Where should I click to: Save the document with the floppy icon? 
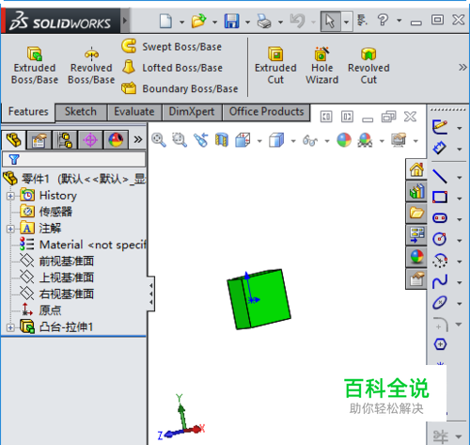231,22
